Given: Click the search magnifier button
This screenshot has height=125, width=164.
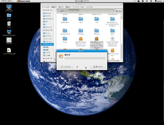Looking at the screenshot, I should [x=119, y=11].
